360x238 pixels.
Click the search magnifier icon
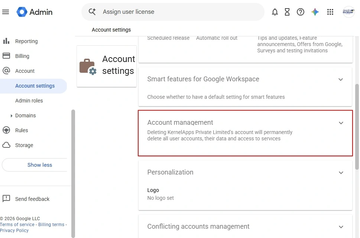[x=92, y=12]
